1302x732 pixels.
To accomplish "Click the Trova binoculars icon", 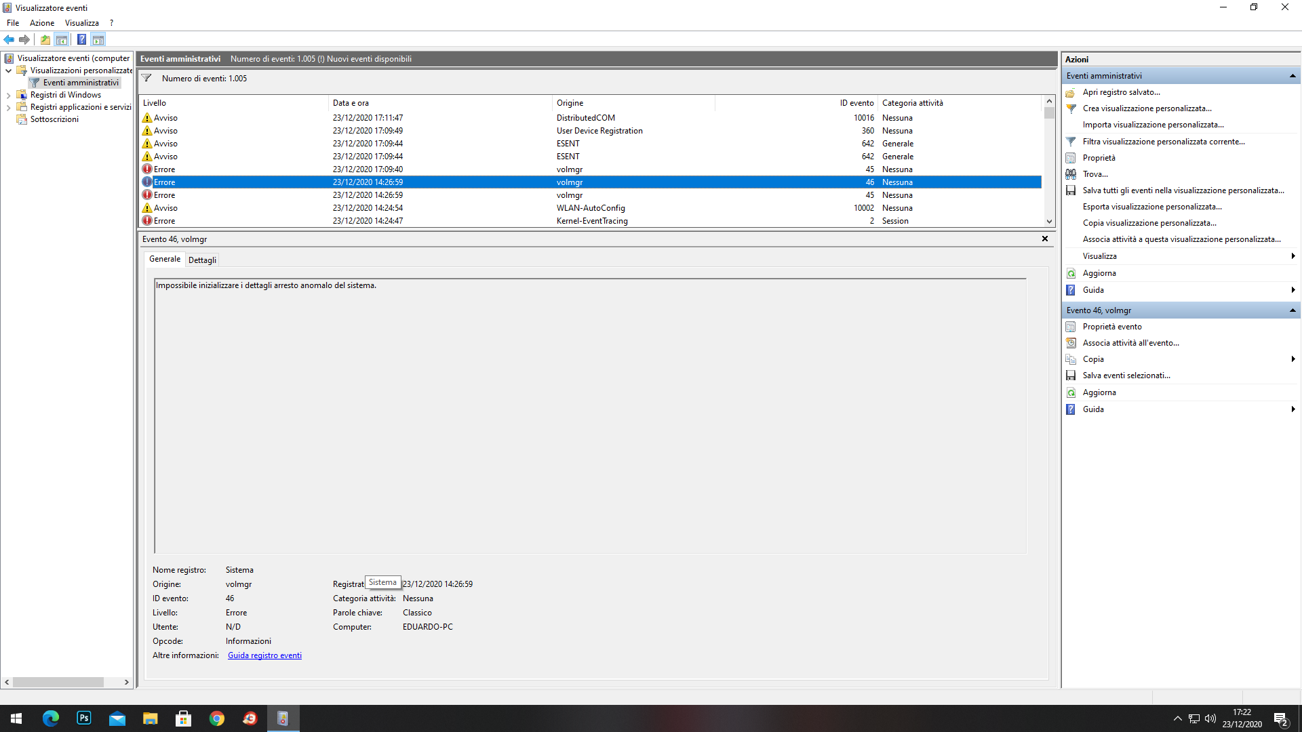I will coord(1071,174).
